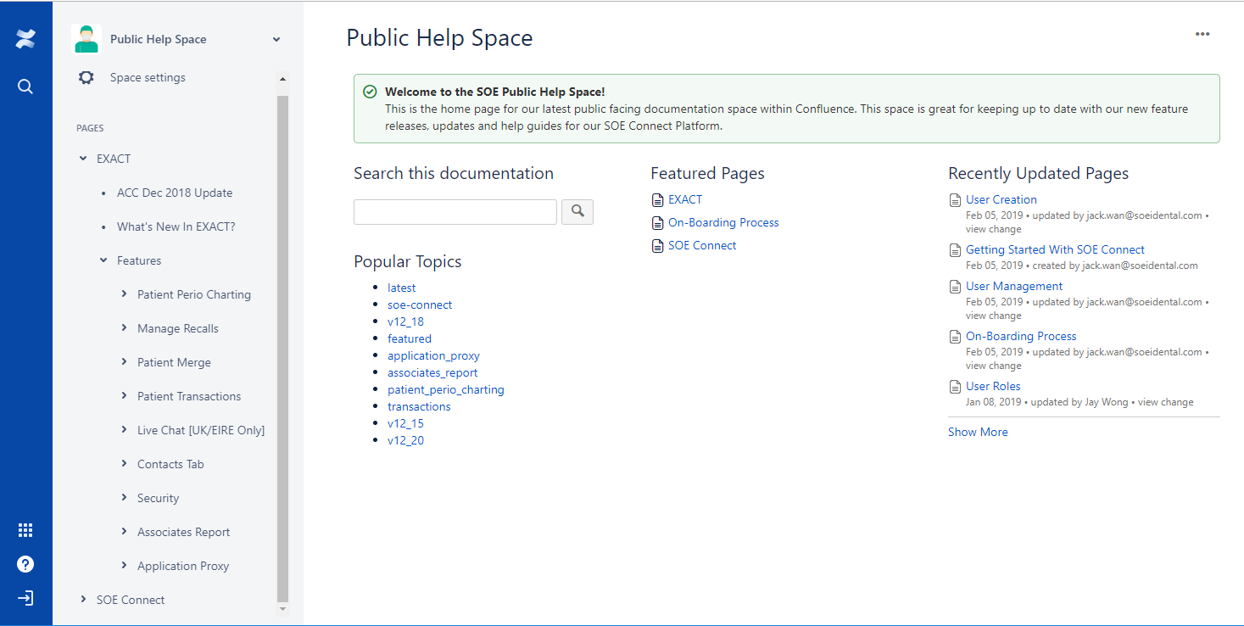Click page icon beside Getting Started With SOE Connect
Viewport: 1244px width, 626px height.
(955, 250)
